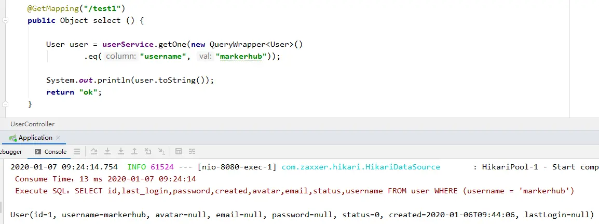Click the Execute SQL console line

click(294, 191)
